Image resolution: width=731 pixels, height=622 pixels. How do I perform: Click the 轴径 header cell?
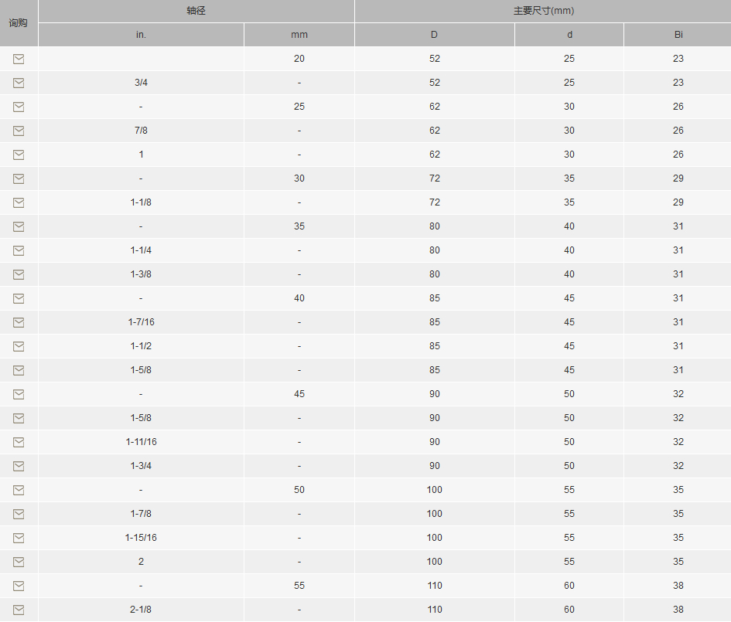pos(196,11)
